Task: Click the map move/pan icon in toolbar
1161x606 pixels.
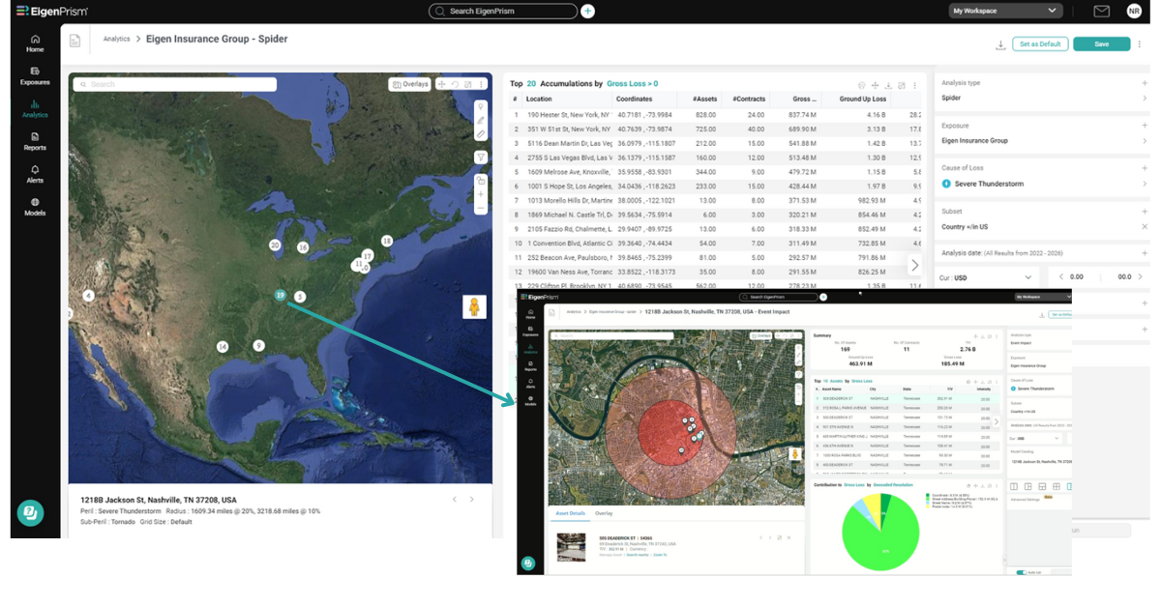Action: tap(441, 84)
